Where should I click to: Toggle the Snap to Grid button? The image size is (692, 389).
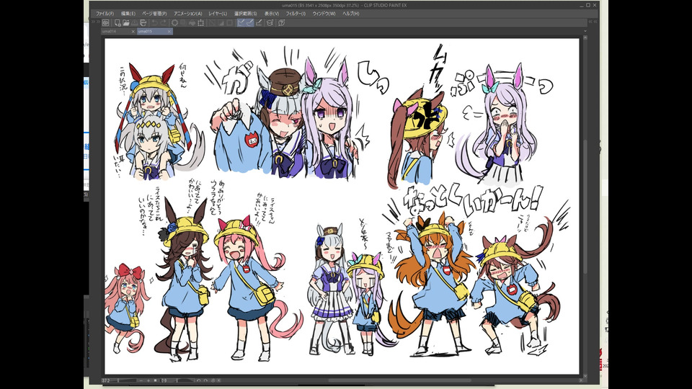[x=258, y=22]
